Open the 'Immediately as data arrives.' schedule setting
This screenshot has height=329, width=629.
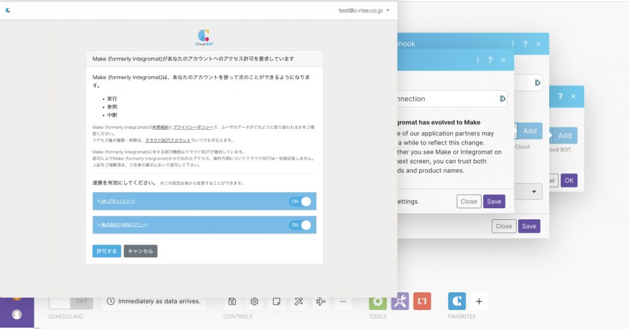click(154, 301)
